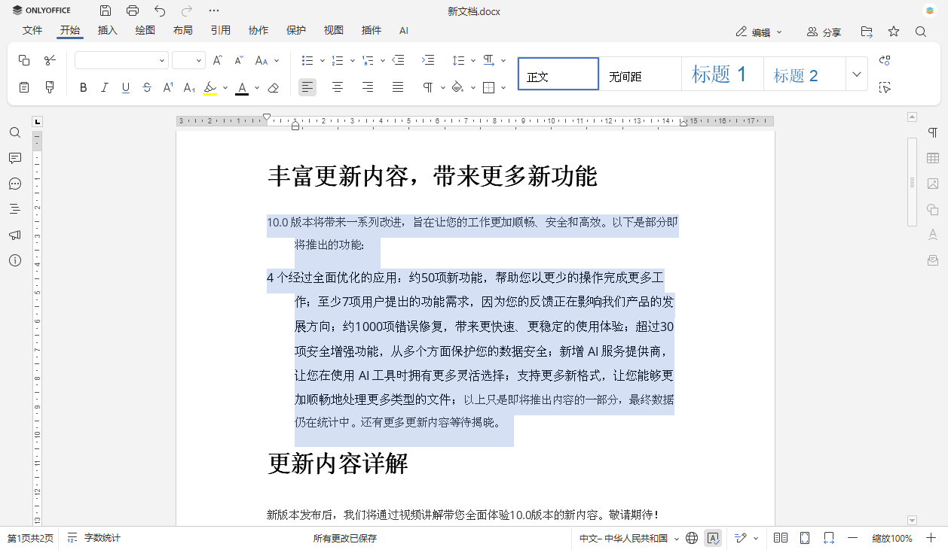Center align the paragraph

tap(338, 87)
